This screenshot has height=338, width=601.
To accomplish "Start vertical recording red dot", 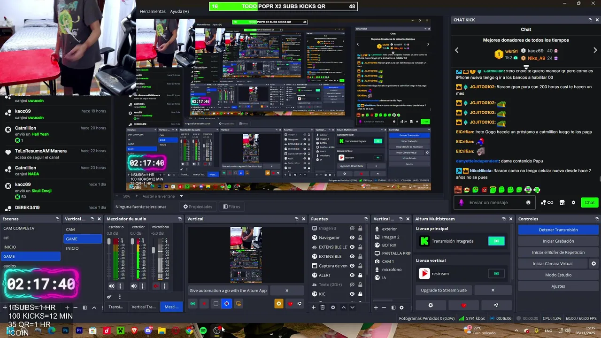I will [x=204, y=304].
